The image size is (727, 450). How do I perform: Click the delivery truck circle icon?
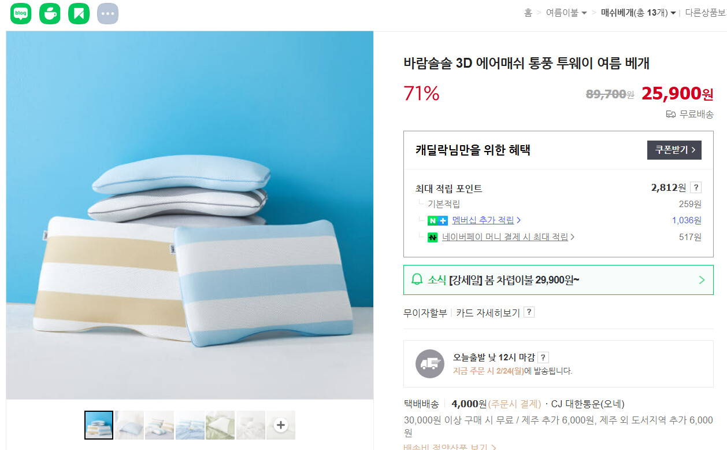tap(430, 364)
